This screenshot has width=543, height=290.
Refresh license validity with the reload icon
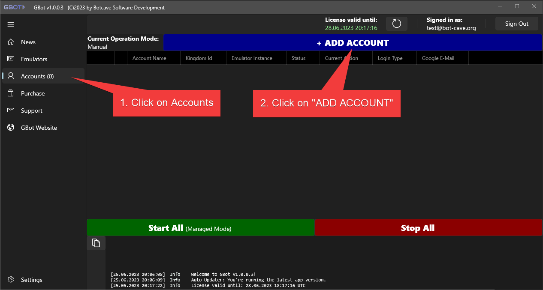pos(396,24)
